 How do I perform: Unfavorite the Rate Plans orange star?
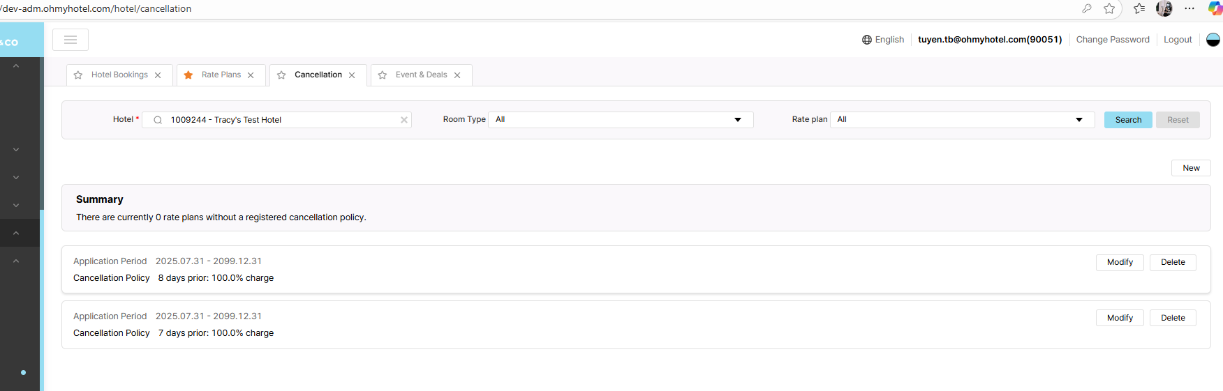coord(188,75)
